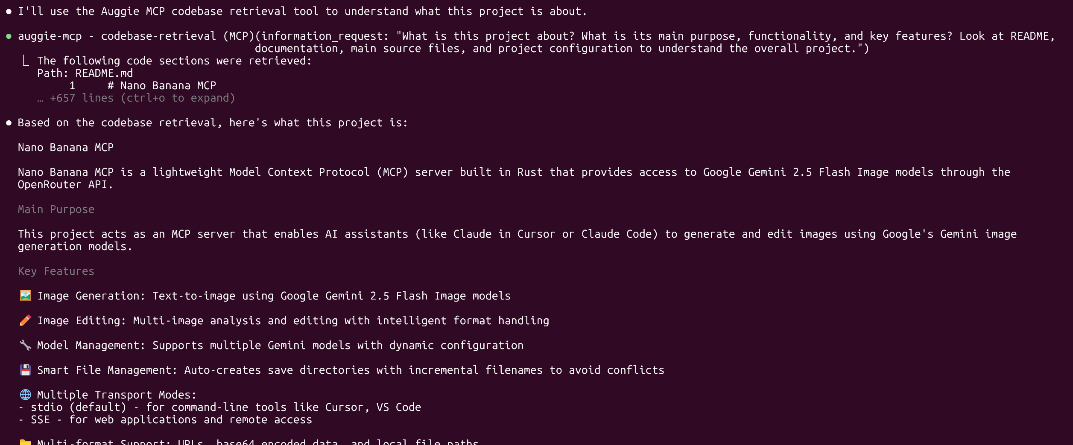Click the "Key Features" section heading
The image size is (1073, 445).
point(56,271)
